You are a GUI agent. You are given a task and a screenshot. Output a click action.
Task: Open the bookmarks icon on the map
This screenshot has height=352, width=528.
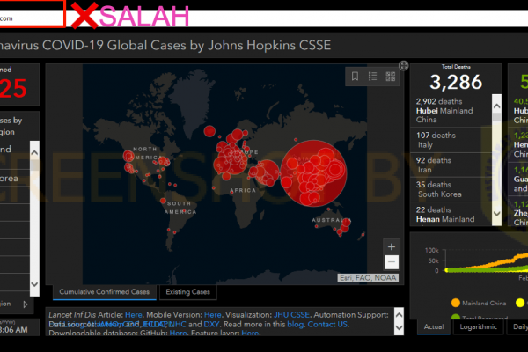[355, 77]
